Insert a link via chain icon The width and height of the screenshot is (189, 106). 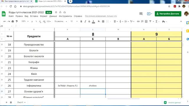[x=138, y=21]
